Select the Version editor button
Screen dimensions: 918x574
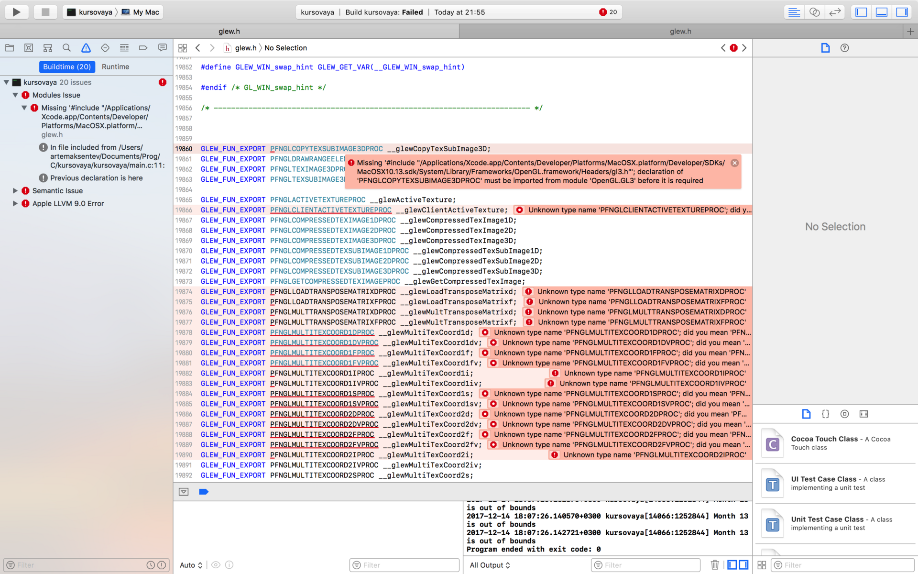835,12
